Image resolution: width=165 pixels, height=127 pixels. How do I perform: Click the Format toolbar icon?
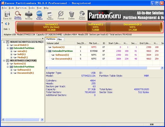[61, 15]
